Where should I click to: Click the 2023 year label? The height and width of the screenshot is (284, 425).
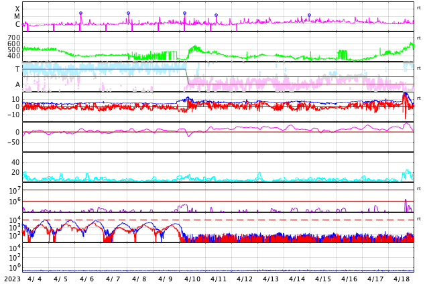coord(12,279)
